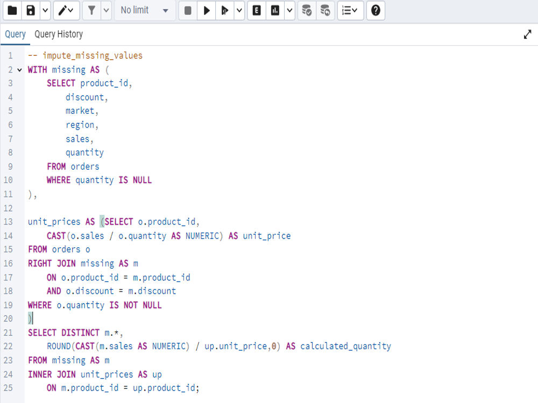Save the query file
Screen dimensions: 538x403
[31, 10]
